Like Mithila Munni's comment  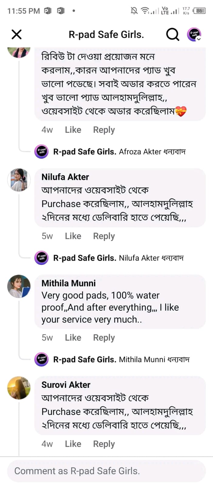73,337
